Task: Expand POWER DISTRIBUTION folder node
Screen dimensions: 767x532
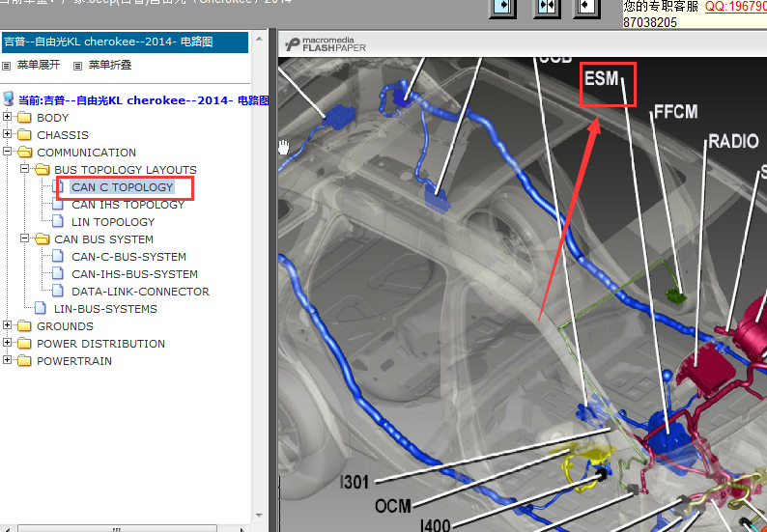Action: click(x=7, y=343)
